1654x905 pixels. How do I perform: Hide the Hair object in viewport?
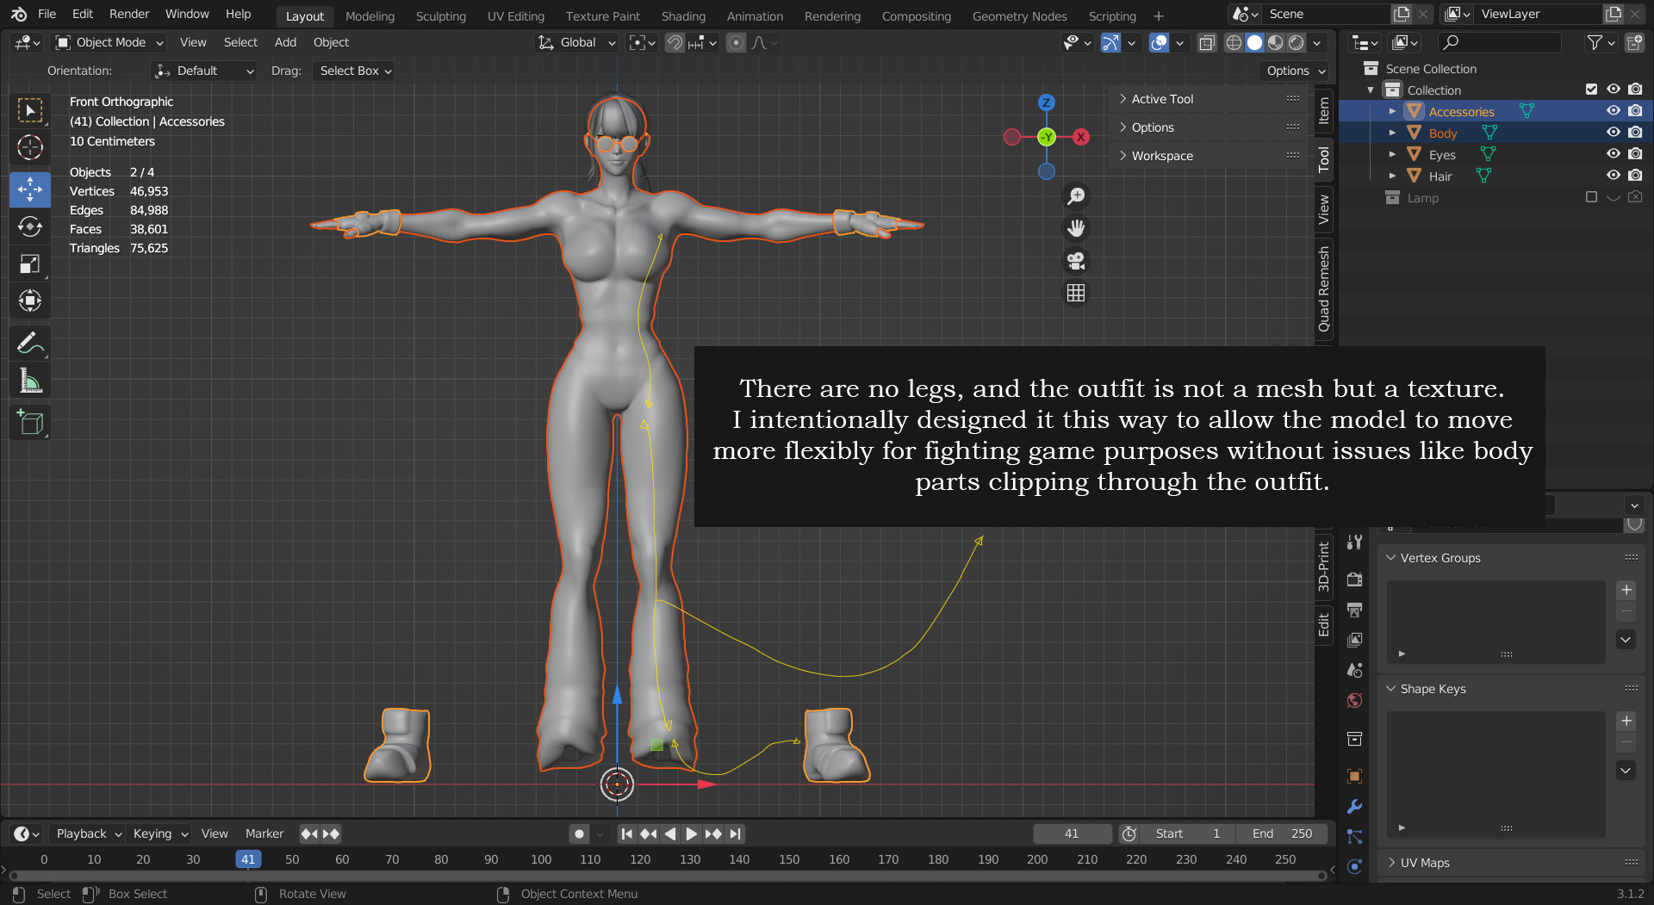tap(1614, 176)
